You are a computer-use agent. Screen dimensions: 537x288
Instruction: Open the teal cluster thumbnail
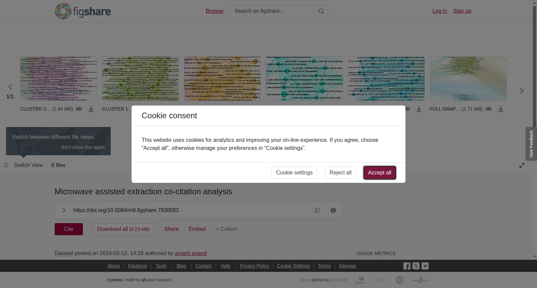pyautogui.click(x=304, y=79)
